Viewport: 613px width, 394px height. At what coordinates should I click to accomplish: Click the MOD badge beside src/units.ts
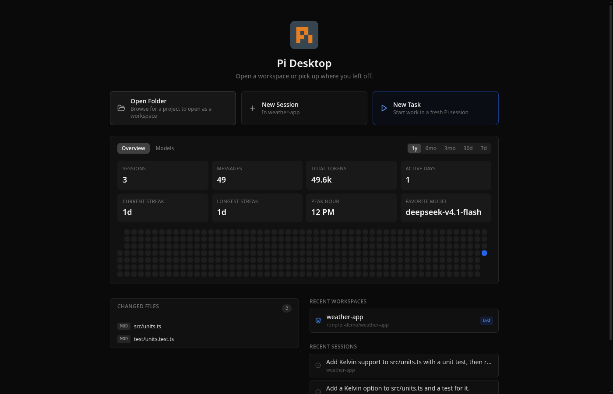click(x=124, y=326)
